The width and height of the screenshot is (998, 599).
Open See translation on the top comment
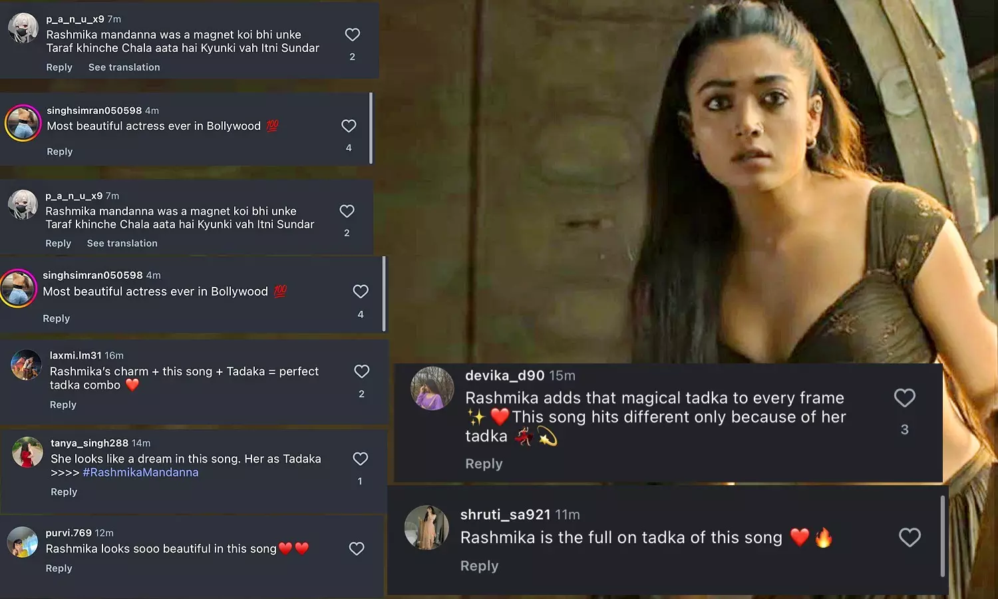point(124,67)
